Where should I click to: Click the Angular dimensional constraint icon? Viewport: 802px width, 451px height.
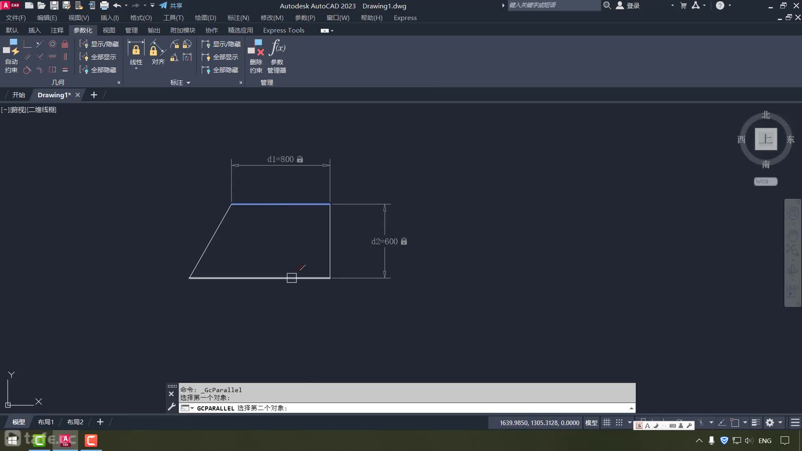point(175,57)
